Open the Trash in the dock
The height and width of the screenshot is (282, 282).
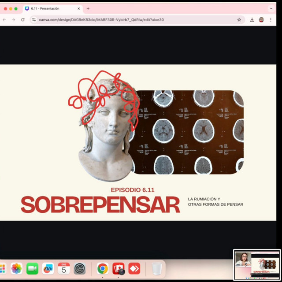(157, 268)
